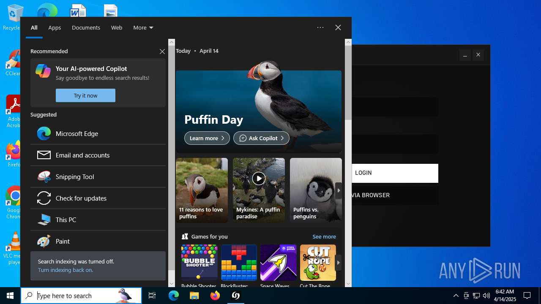Click VIA BROWSER button in background window

tap(395, 195)
